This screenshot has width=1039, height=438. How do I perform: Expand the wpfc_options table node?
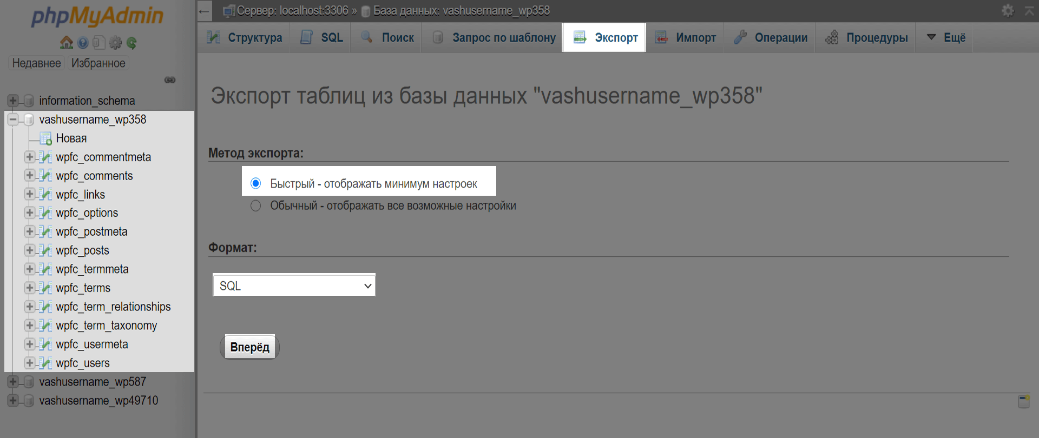[30, 213]
